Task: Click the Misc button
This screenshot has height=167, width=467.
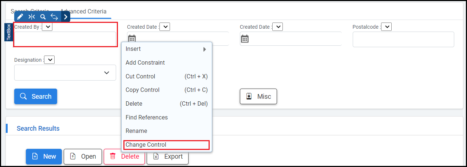Action: (258, 97)
